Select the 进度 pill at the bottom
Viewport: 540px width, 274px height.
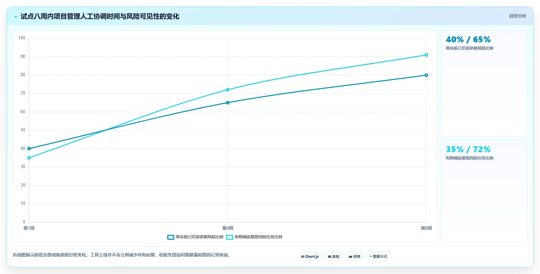pos(354,256)
